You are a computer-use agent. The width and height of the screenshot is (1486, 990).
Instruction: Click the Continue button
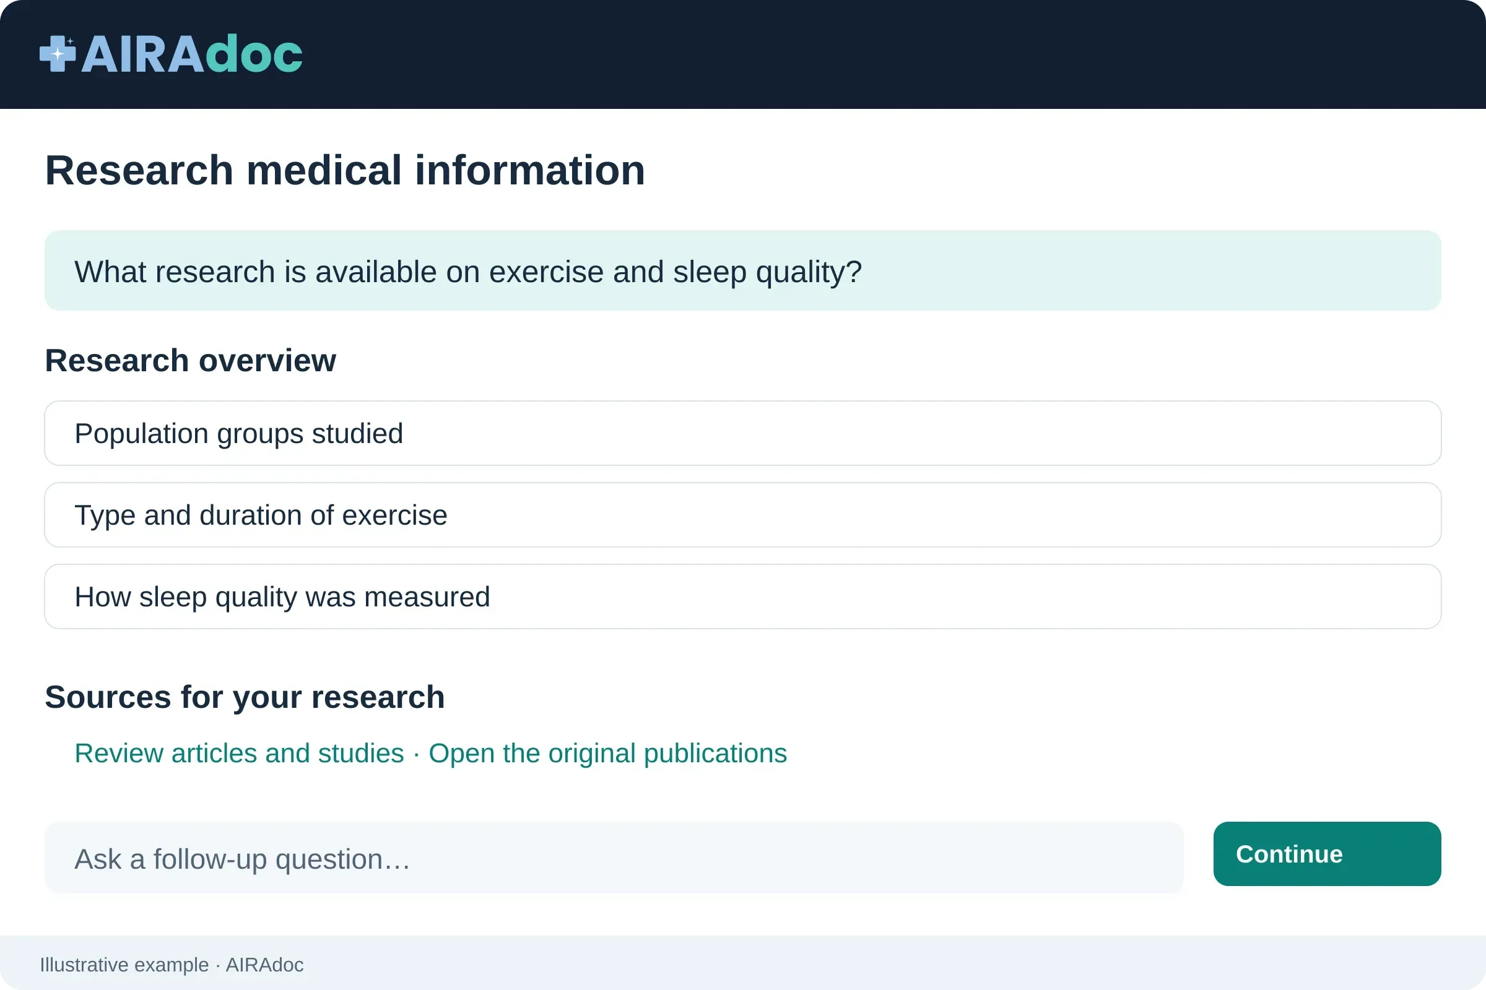point(1327,854)
